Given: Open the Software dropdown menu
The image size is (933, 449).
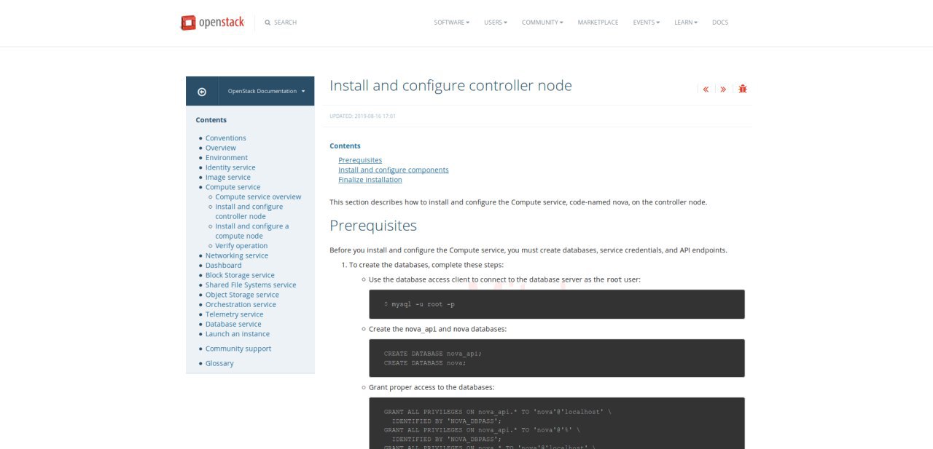Looking at the screenshot, I should click(x=451, y=23).
